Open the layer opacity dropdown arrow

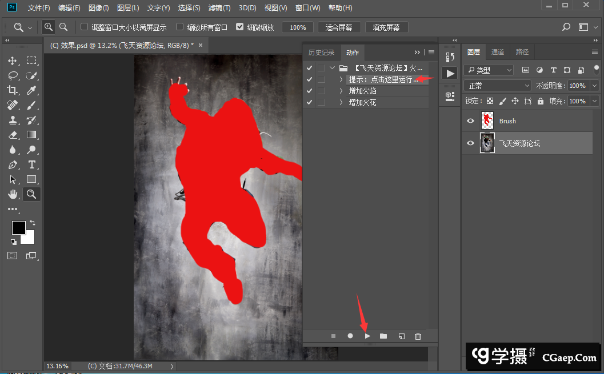595,86
